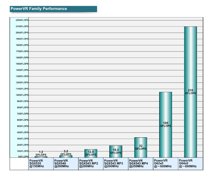Click the 50GFLOPS axis label
This screenshot has height=178, width=212.
tap(23, 126)
